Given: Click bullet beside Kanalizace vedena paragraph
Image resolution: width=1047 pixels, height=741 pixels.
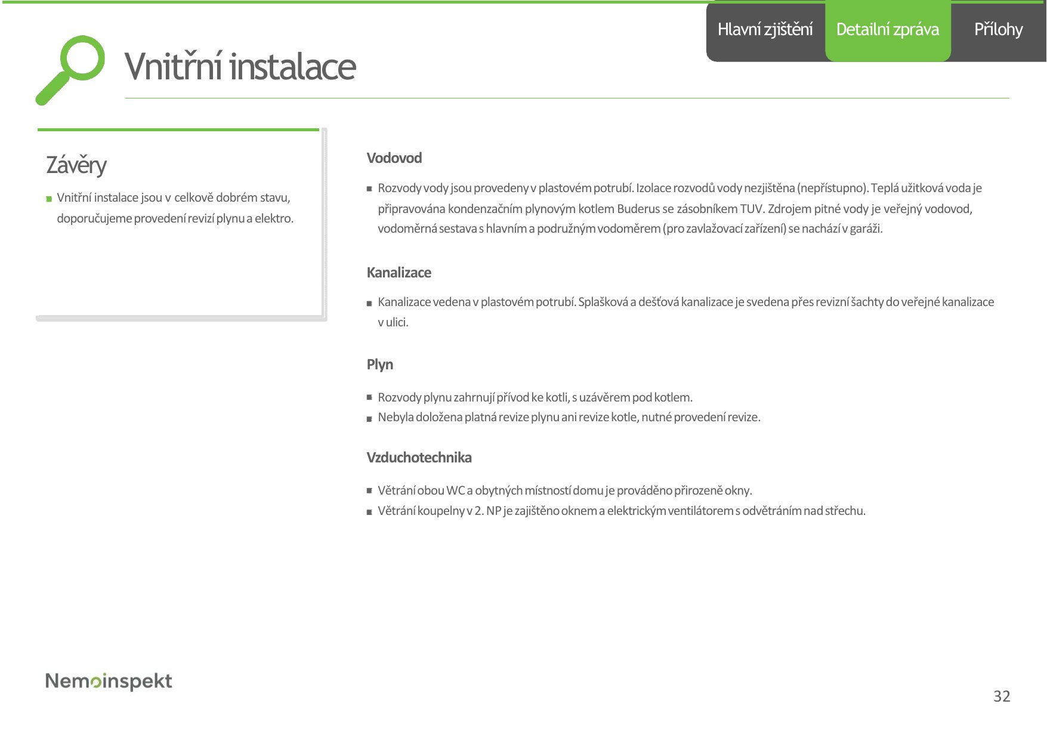Looking at the screenshot, I should 369,304.
